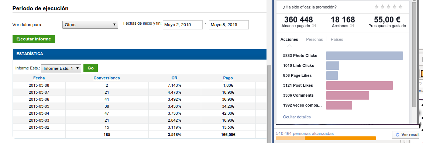
Task: Click the orange reach progress bar
Action: coord(326,138)
